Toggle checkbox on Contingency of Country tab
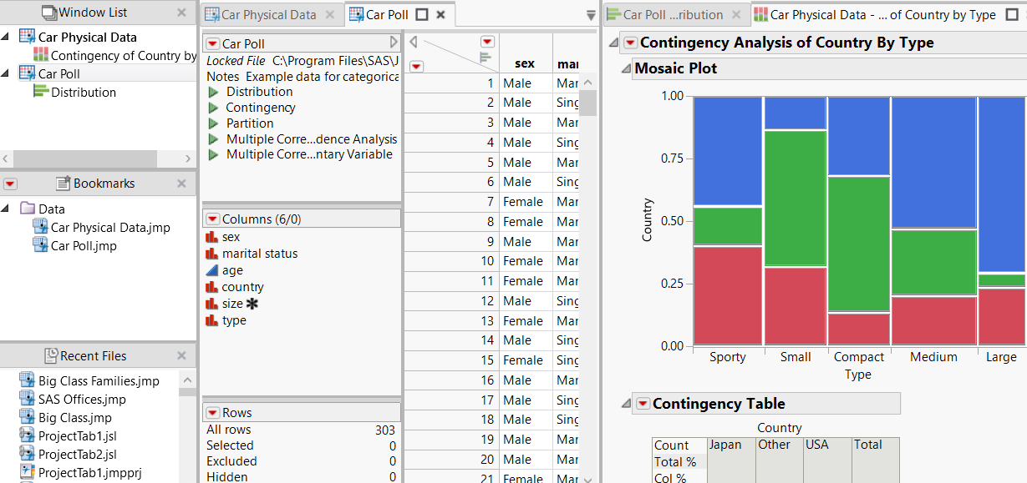Image resolution: width=1027 pixels, height=483 pixels. tap(1013, 14)
